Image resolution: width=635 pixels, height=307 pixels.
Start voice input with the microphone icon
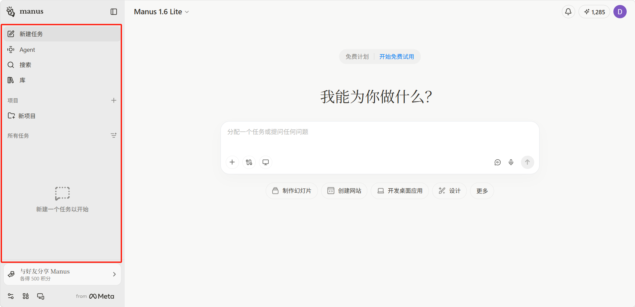511,162
